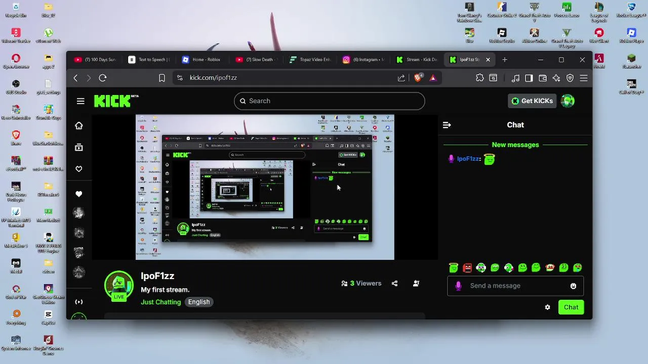The image size is (648, 364).
Task: Switch to '100 Days Sur' YouTube tab
Action: click(95, 60)
